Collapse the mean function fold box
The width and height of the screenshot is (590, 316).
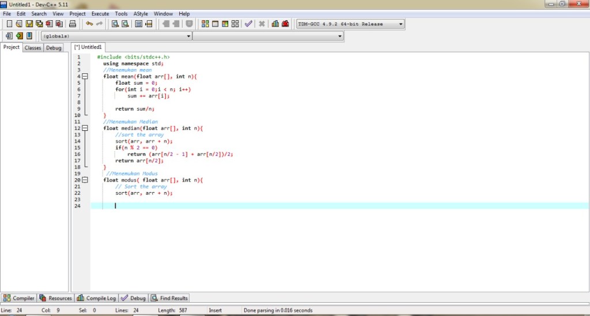tap(85, 76)
